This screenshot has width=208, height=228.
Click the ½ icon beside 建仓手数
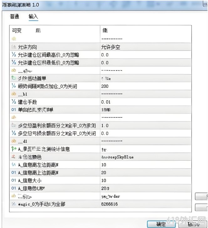click(14, 102)
